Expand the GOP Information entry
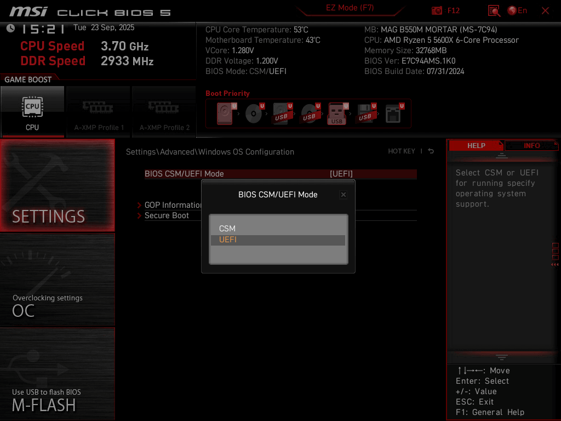Screen dimensions: 561x421 point(170,205)
